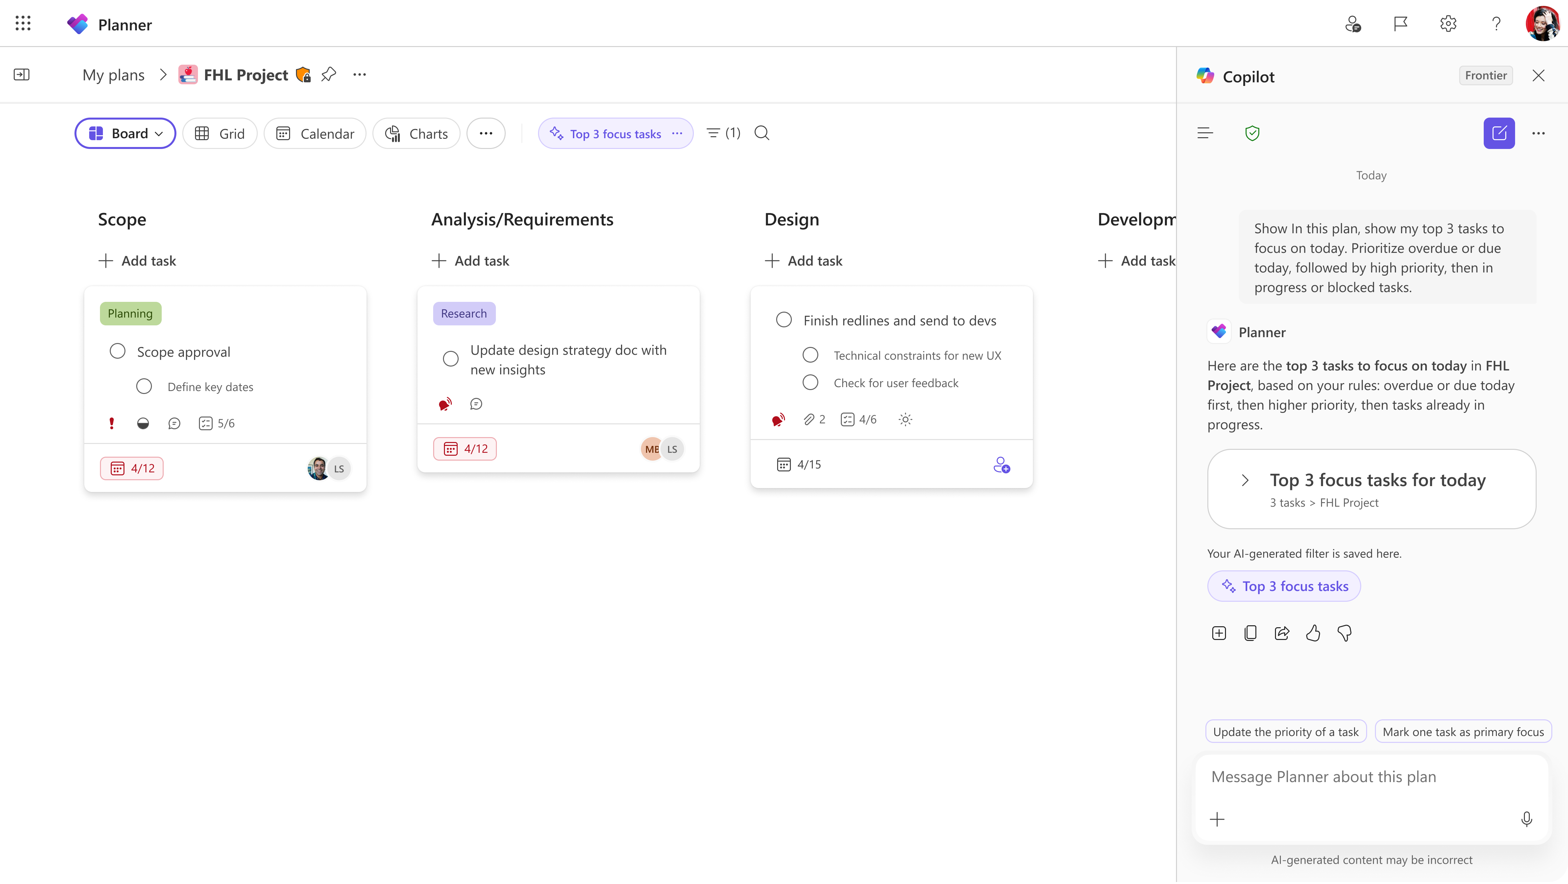Viewport: 1568px width, 884px height.
Task: Share the Copilot response
Action: pos(1282,634)
